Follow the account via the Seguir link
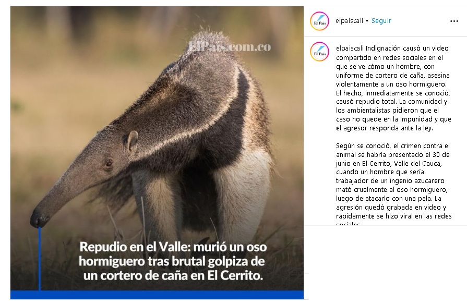The height and width of the screenshot is (304, 467). coord(381,20)
